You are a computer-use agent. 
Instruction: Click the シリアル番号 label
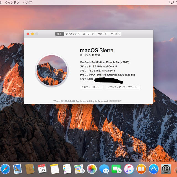tap(87, 79)
